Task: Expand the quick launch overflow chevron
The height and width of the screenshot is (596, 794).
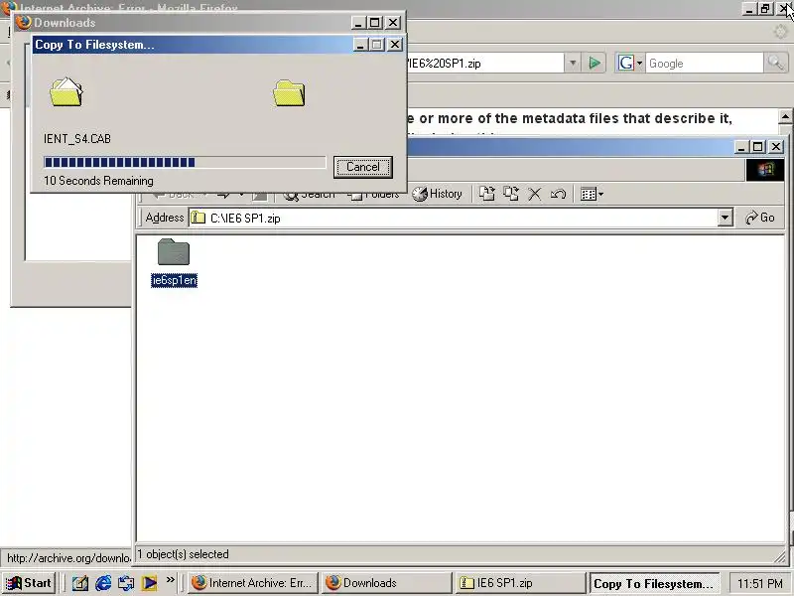Action: 170,580
